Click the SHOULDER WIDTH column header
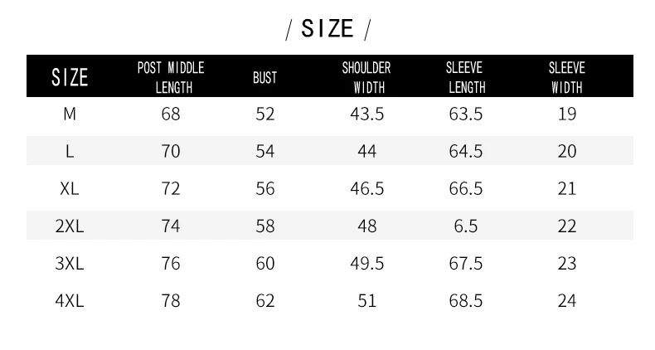Screen dimensions: 655x350 [366, 78]
